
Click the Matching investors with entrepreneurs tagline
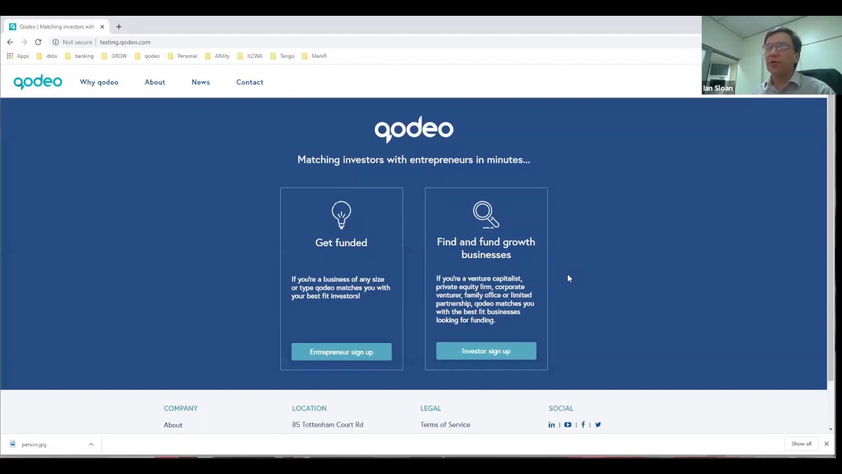[x=414, y=159]
